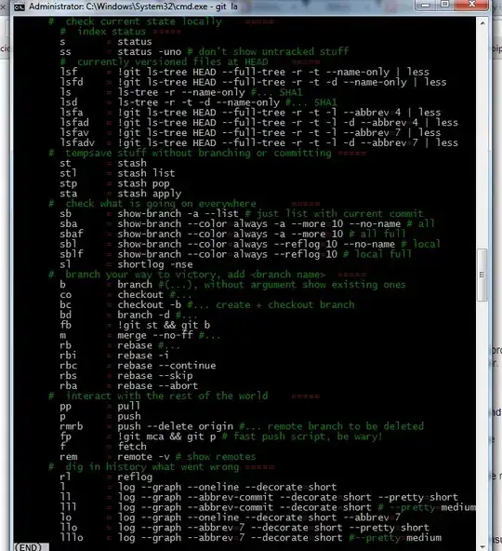This screenshot has height=551, width=502.
Task: Click the 'fetch' command text
Action: tap(132, 447)
